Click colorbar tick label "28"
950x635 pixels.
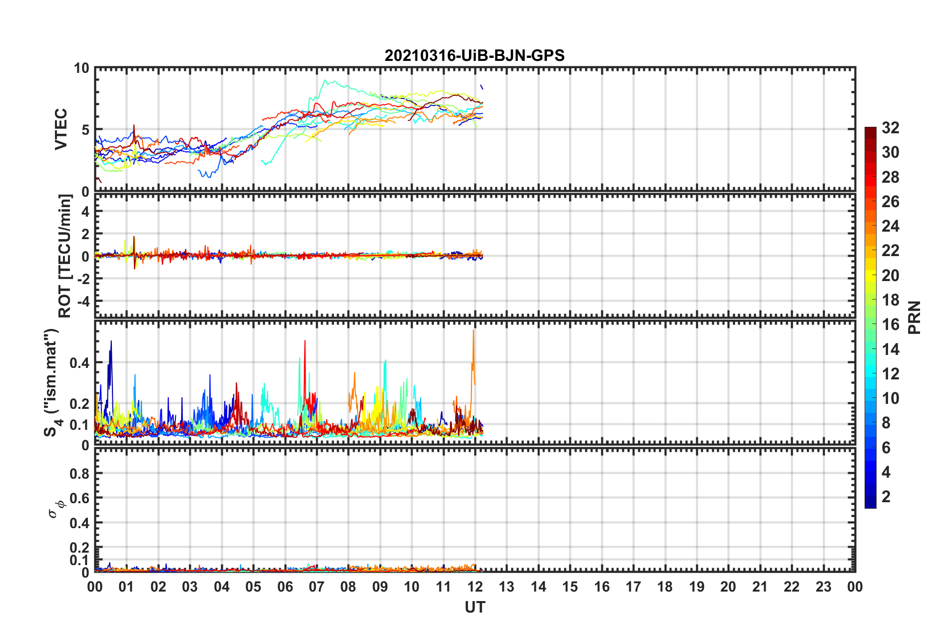(x=890, y=177)
